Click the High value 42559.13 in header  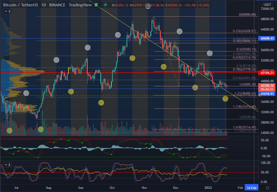point(140,5)
